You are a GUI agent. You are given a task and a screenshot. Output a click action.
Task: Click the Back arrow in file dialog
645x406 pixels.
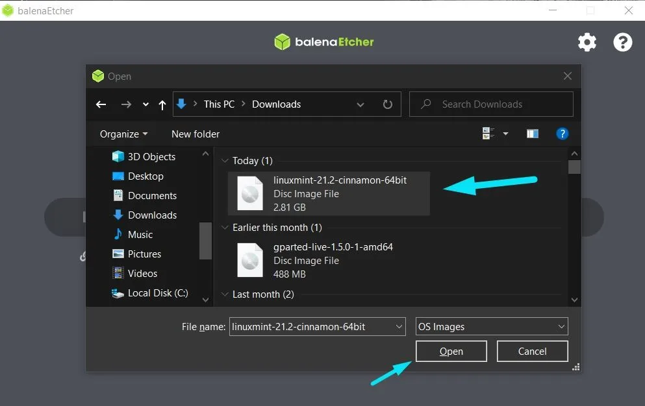tap(101, 104)
